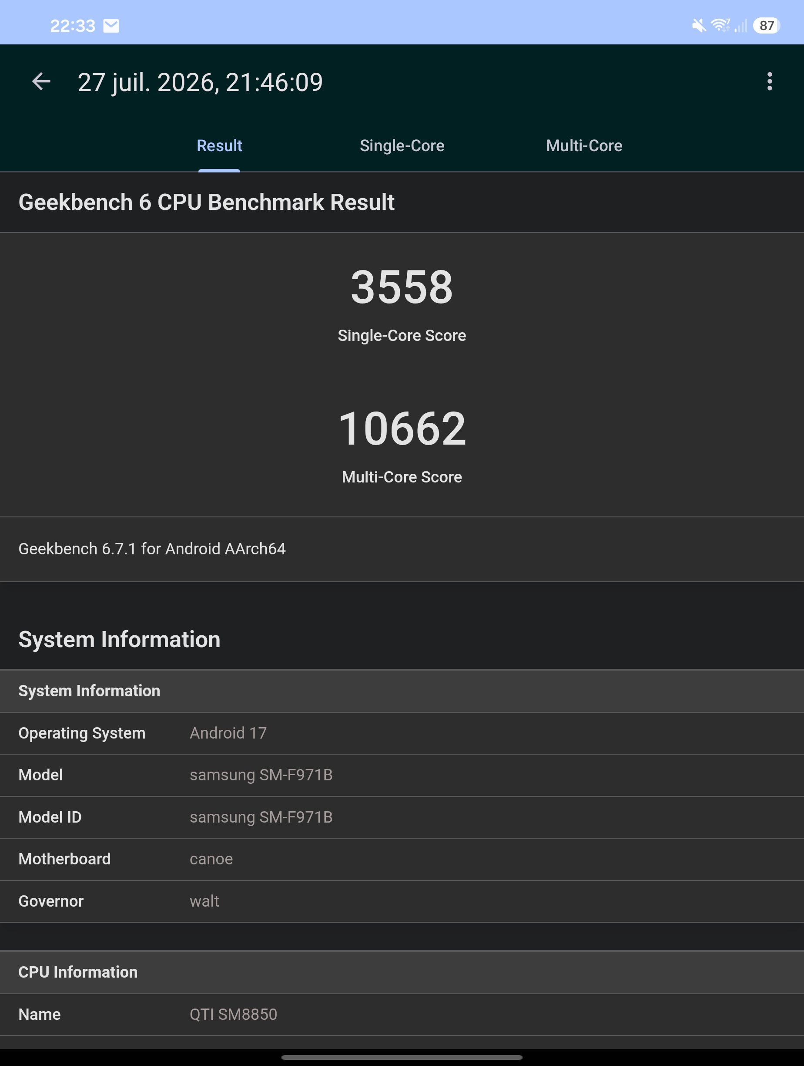This screenshot has height=1066, width=804.
Task: Tap the System Information table header row
Action: point(402,691)
